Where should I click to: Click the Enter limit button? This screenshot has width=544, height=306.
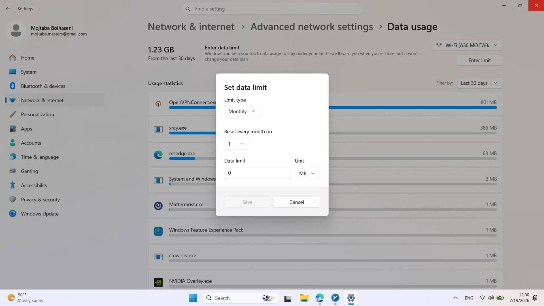[479, 60]
